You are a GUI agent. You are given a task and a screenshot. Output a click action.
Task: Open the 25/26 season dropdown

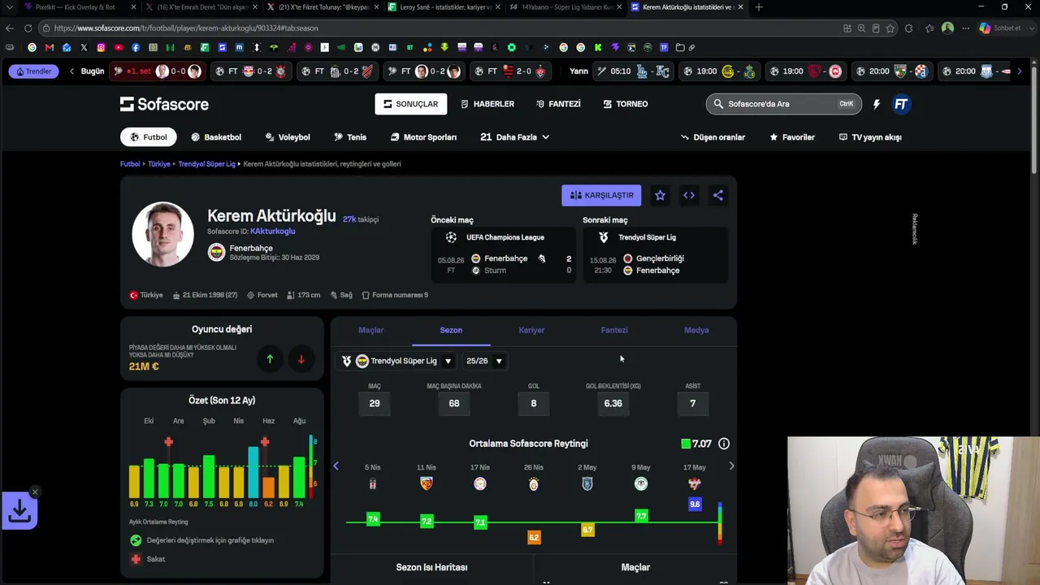click(484, 361)
